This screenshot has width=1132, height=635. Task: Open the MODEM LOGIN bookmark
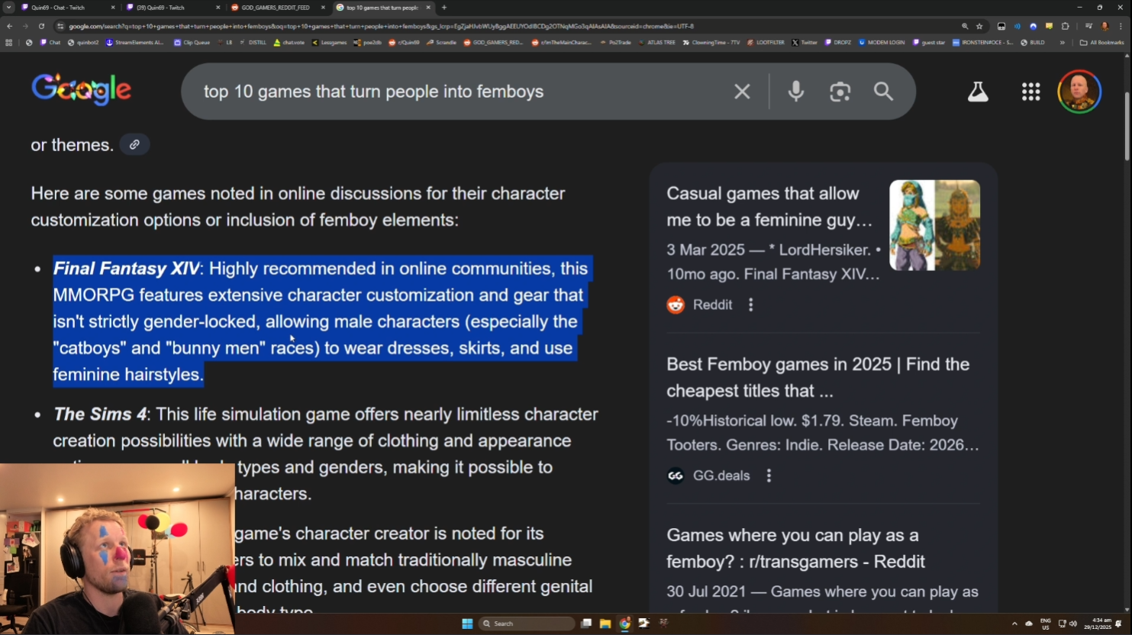881,43
